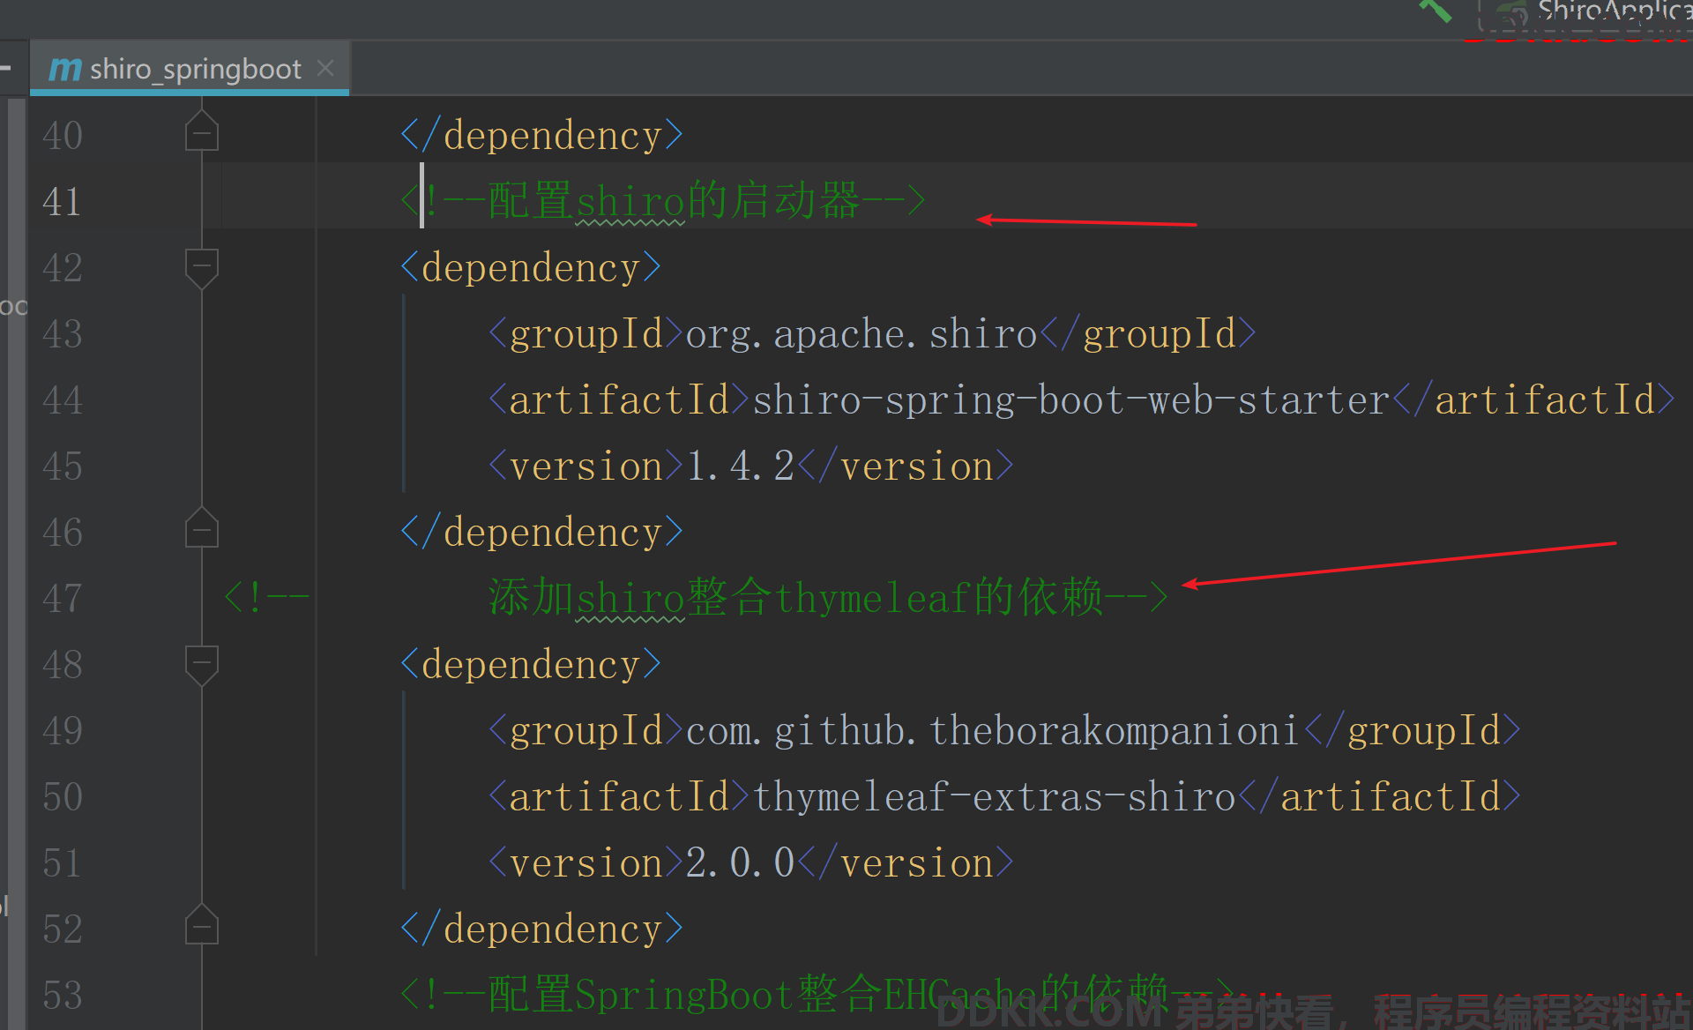Click the closing dependency tag on line 52

541,929
